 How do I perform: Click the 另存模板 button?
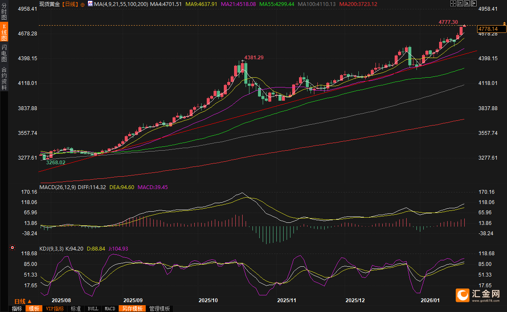coord(132,309)
